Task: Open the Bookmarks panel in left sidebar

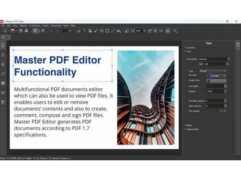Action: (x=3, y=55)
